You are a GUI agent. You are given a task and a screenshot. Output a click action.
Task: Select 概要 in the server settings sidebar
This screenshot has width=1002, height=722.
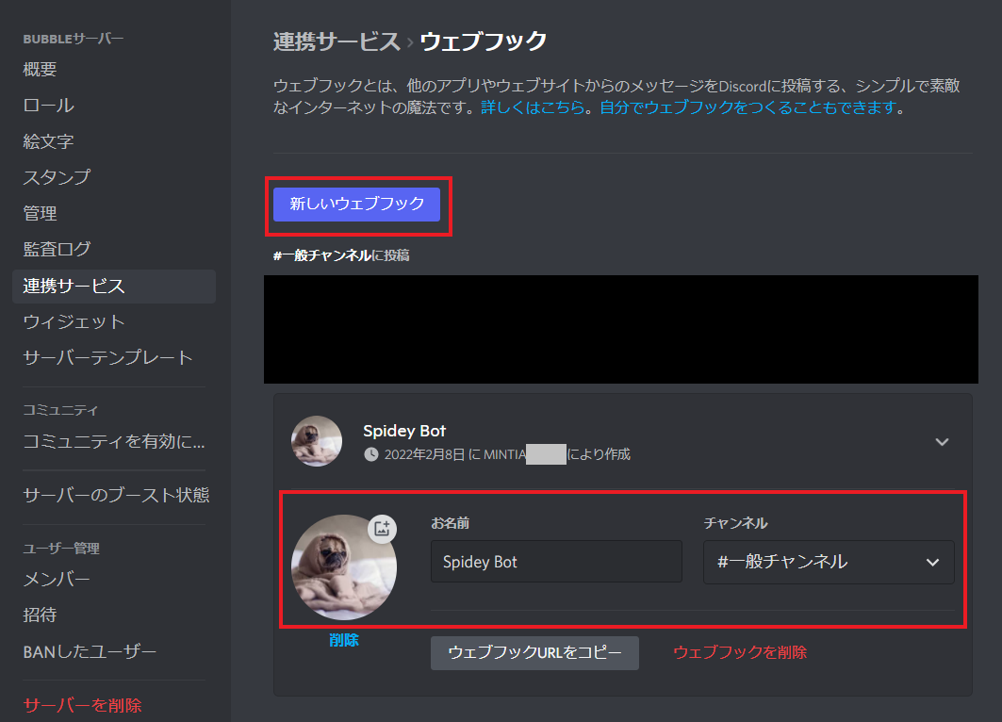click(40, 69)
